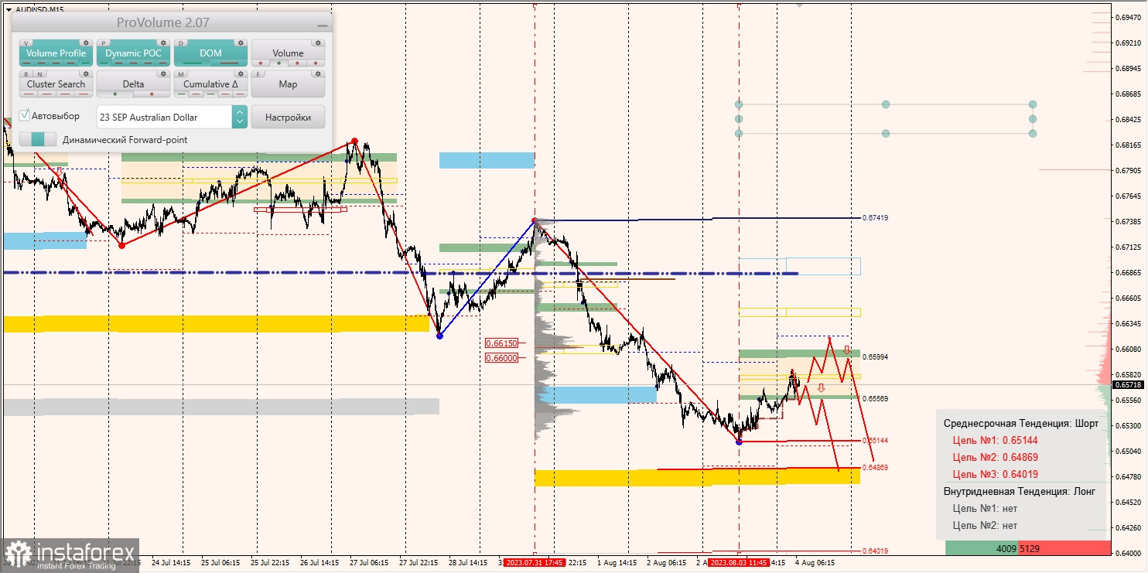Screen dimensions: 1148x573
Task: Click the 0.69470 price axis label
Action: 1129,17
